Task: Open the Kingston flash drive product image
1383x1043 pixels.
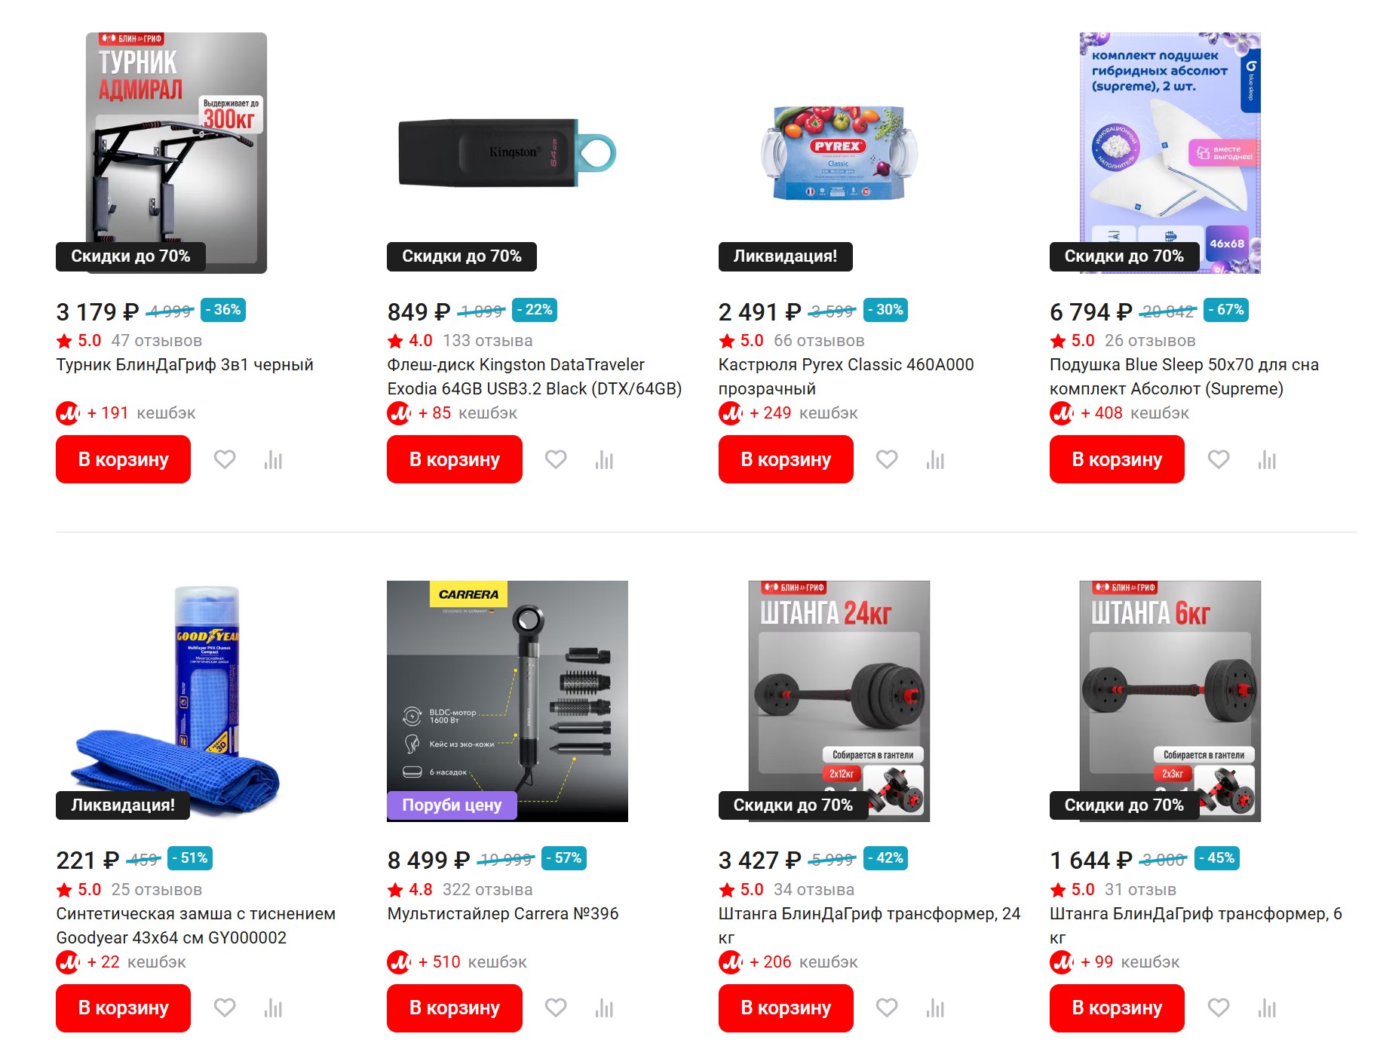Action: click(507, 153)
